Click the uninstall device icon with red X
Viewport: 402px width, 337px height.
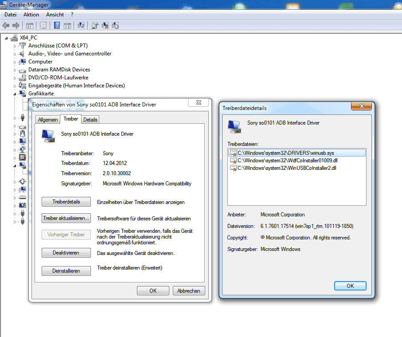point(105,25)
